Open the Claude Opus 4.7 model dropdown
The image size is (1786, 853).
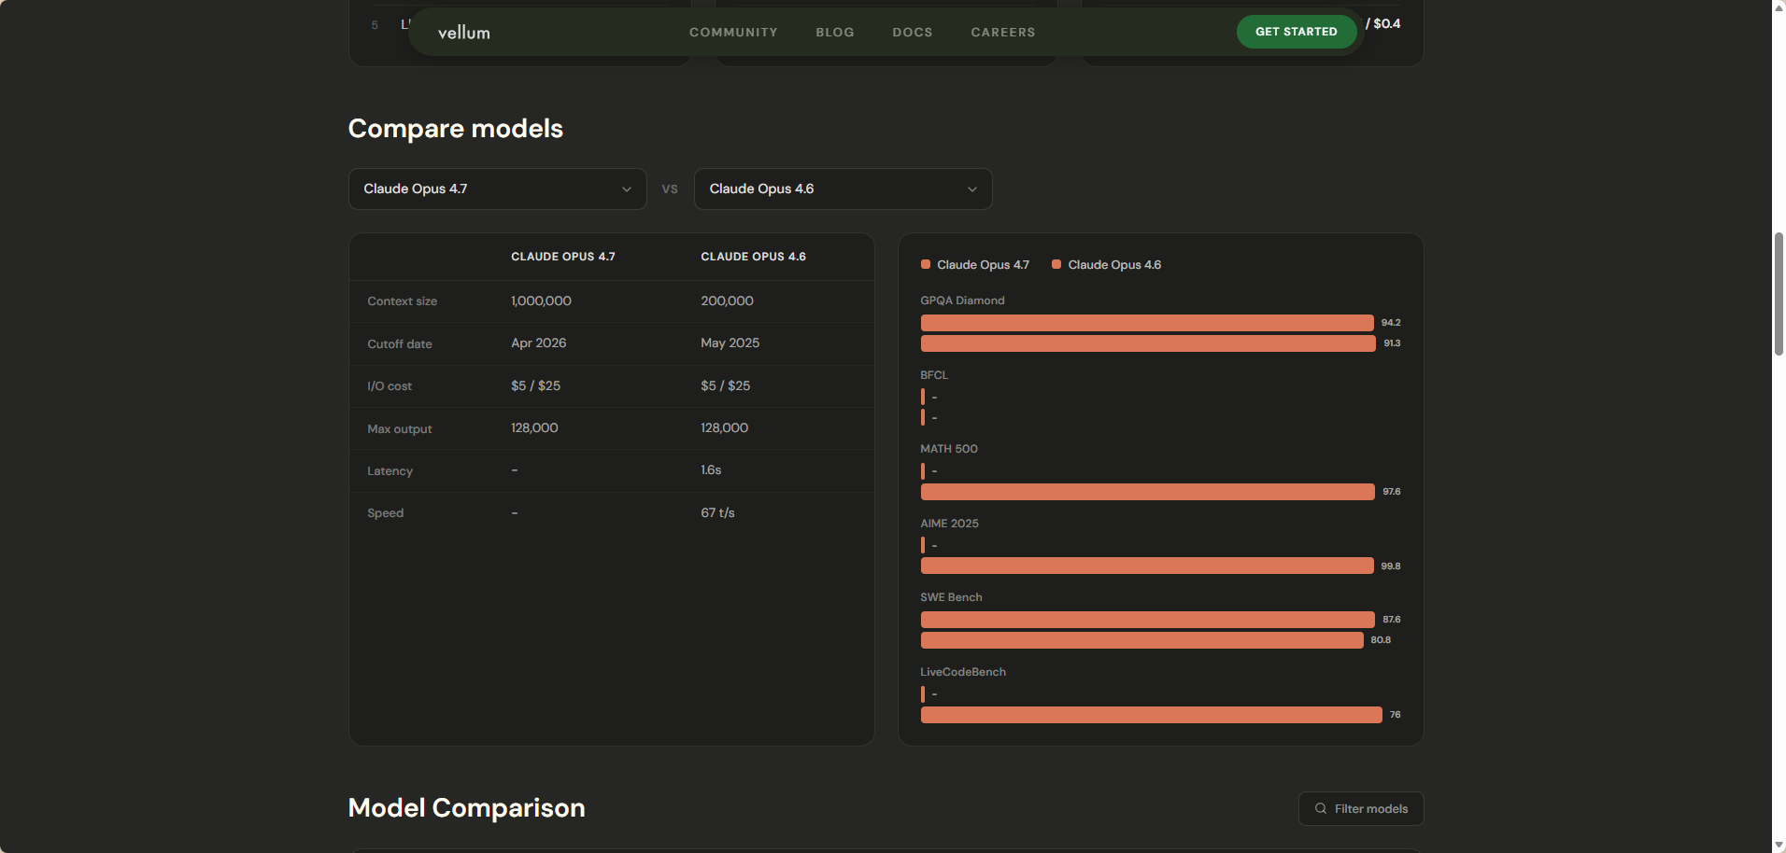pos(498,189)
